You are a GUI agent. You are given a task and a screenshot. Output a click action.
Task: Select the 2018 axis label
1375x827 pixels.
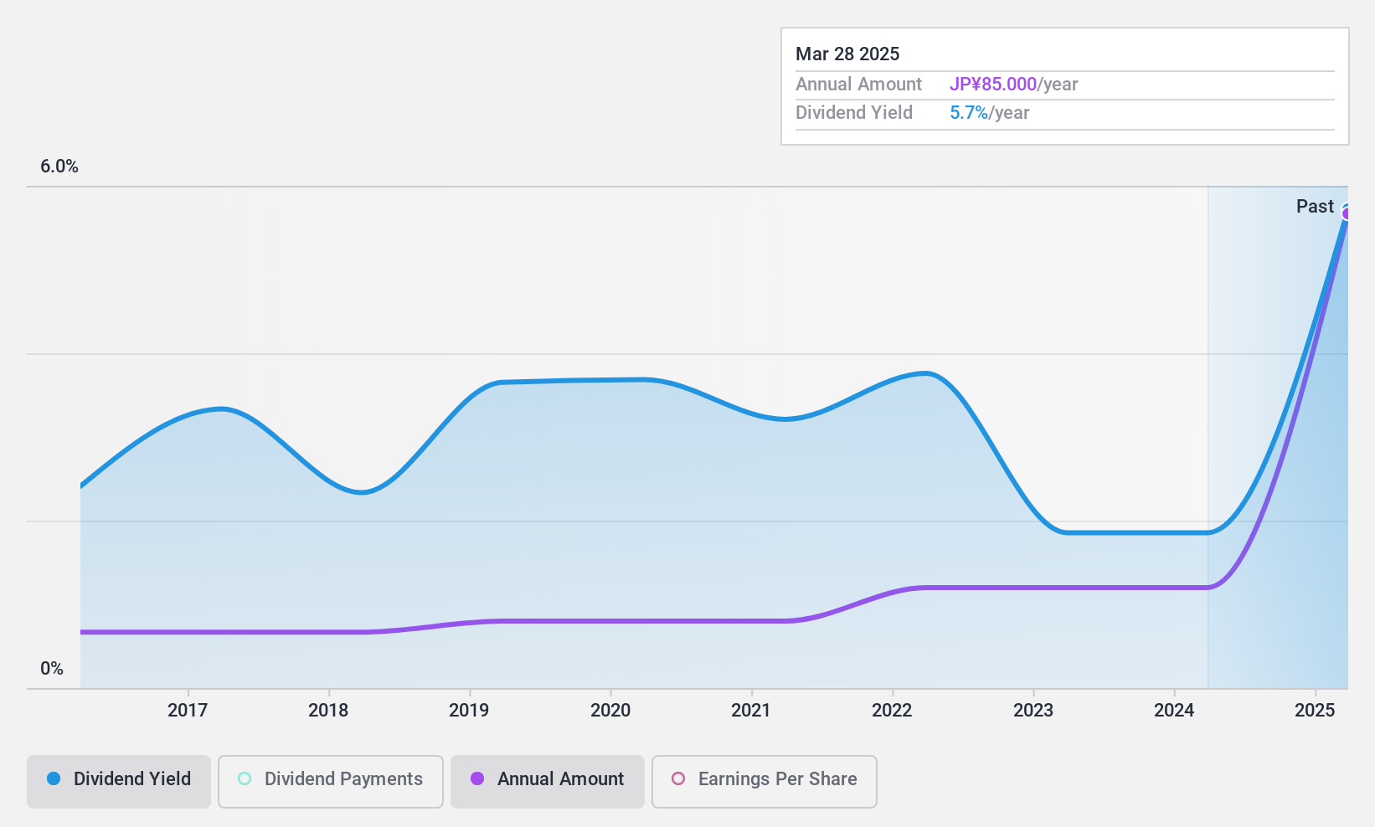[x=328, y=711]
